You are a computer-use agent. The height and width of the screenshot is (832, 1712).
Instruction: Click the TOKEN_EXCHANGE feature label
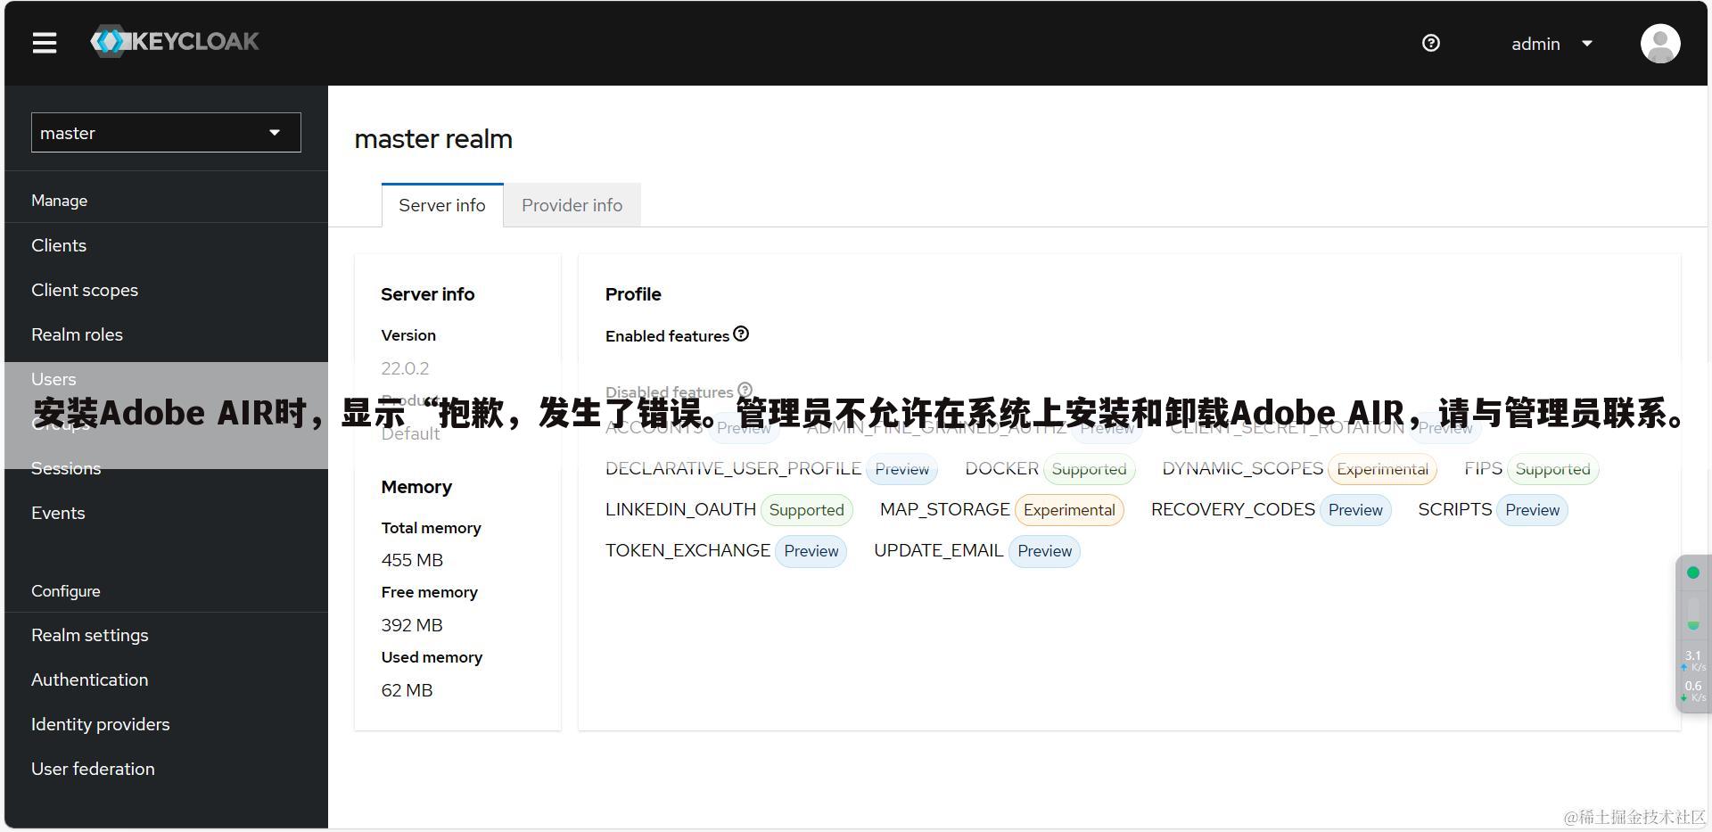687,550
